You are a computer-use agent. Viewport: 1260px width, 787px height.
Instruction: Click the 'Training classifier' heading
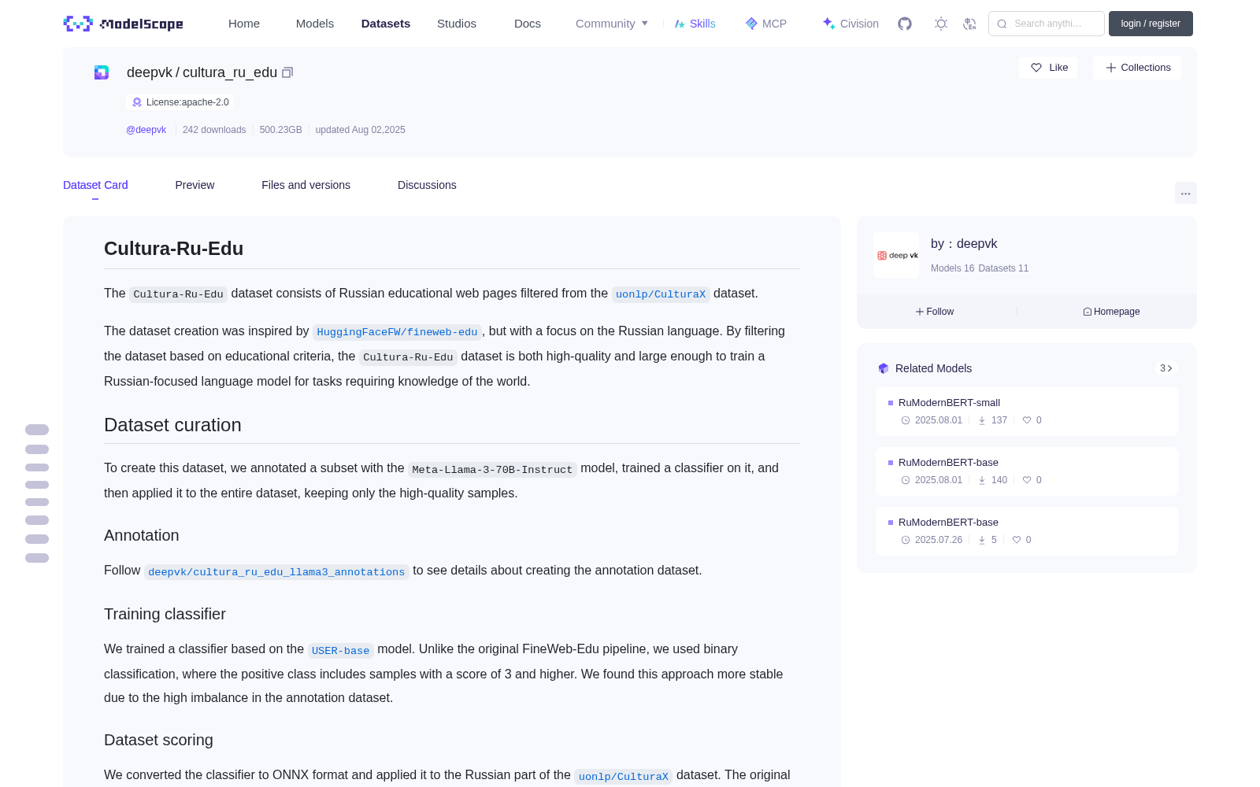165,614
